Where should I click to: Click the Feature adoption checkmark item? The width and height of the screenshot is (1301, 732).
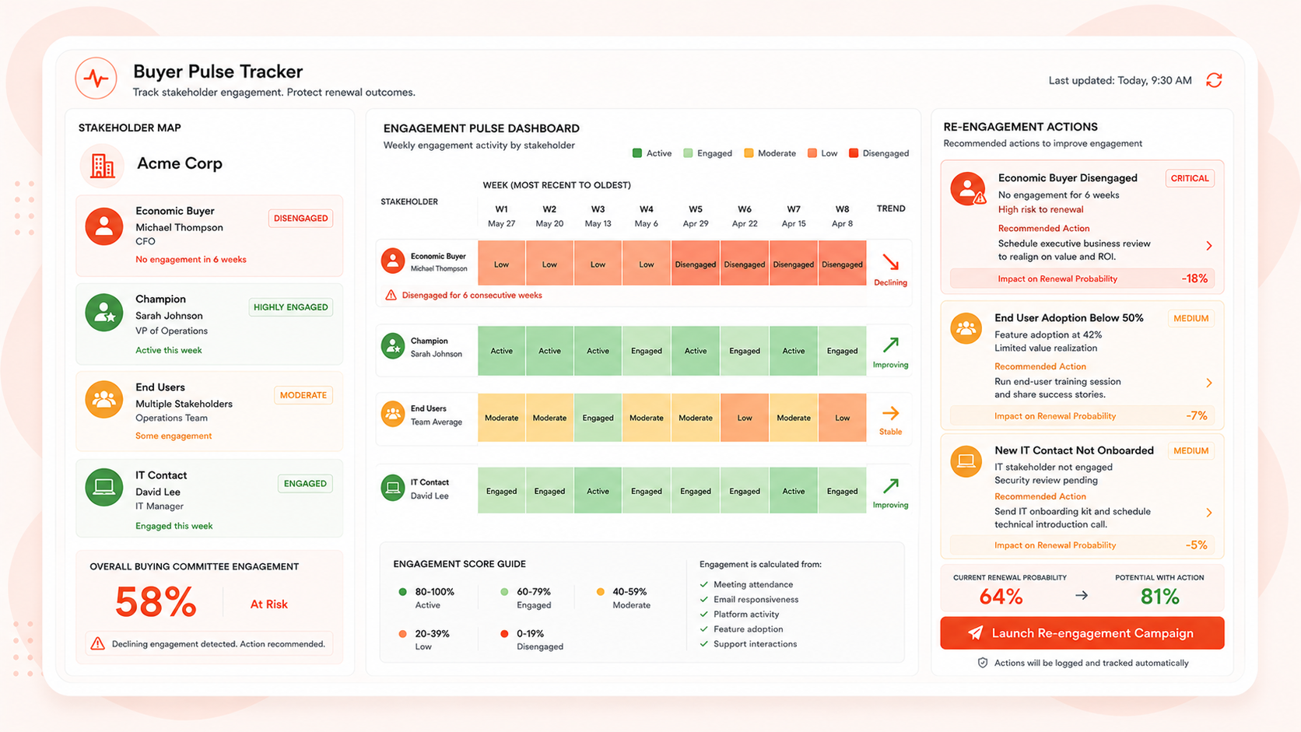click(x=741, y=629)
